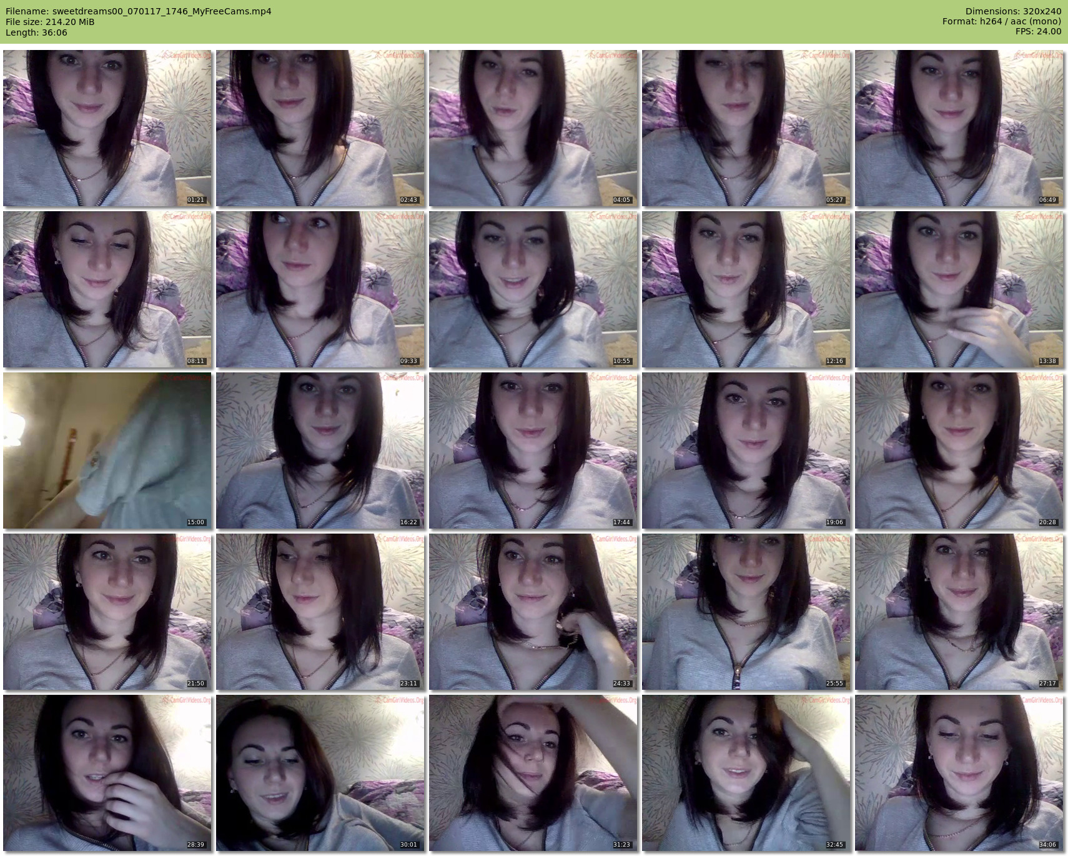Image resolution: width=1068 pixels, height=856 pixels.
Task: Click the thumbnail marked 27:17
Action: [x=959, y=612]
